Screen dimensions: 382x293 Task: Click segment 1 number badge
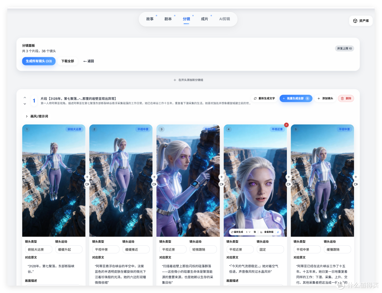coord(34,100)
